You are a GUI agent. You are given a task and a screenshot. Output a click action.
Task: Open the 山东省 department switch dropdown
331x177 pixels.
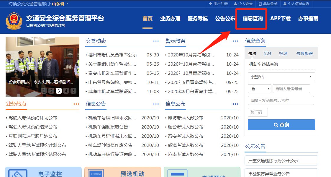click(60, 4)
